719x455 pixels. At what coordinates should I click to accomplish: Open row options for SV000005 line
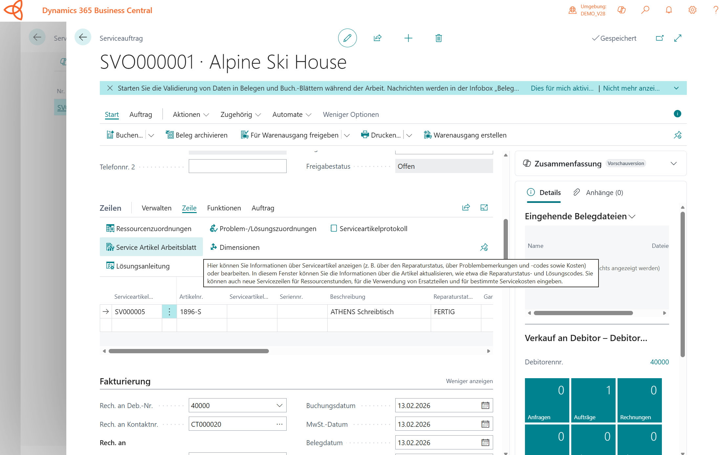click(169, 312)
